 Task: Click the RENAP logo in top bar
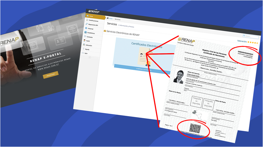coord(94,12)
